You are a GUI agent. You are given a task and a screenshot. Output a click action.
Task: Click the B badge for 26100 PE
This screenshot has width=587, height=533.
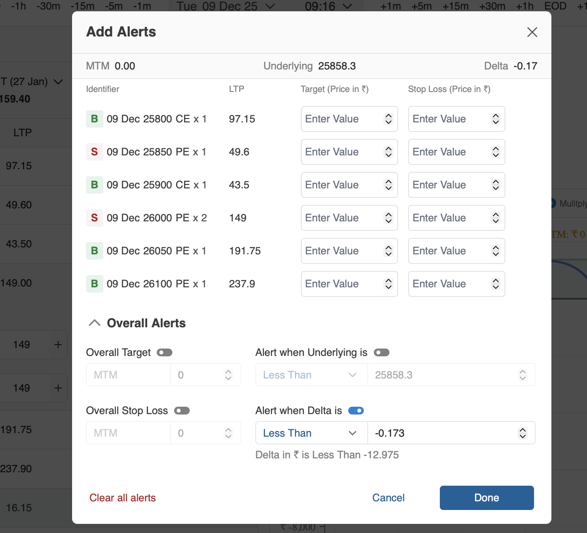pos(94,284)
